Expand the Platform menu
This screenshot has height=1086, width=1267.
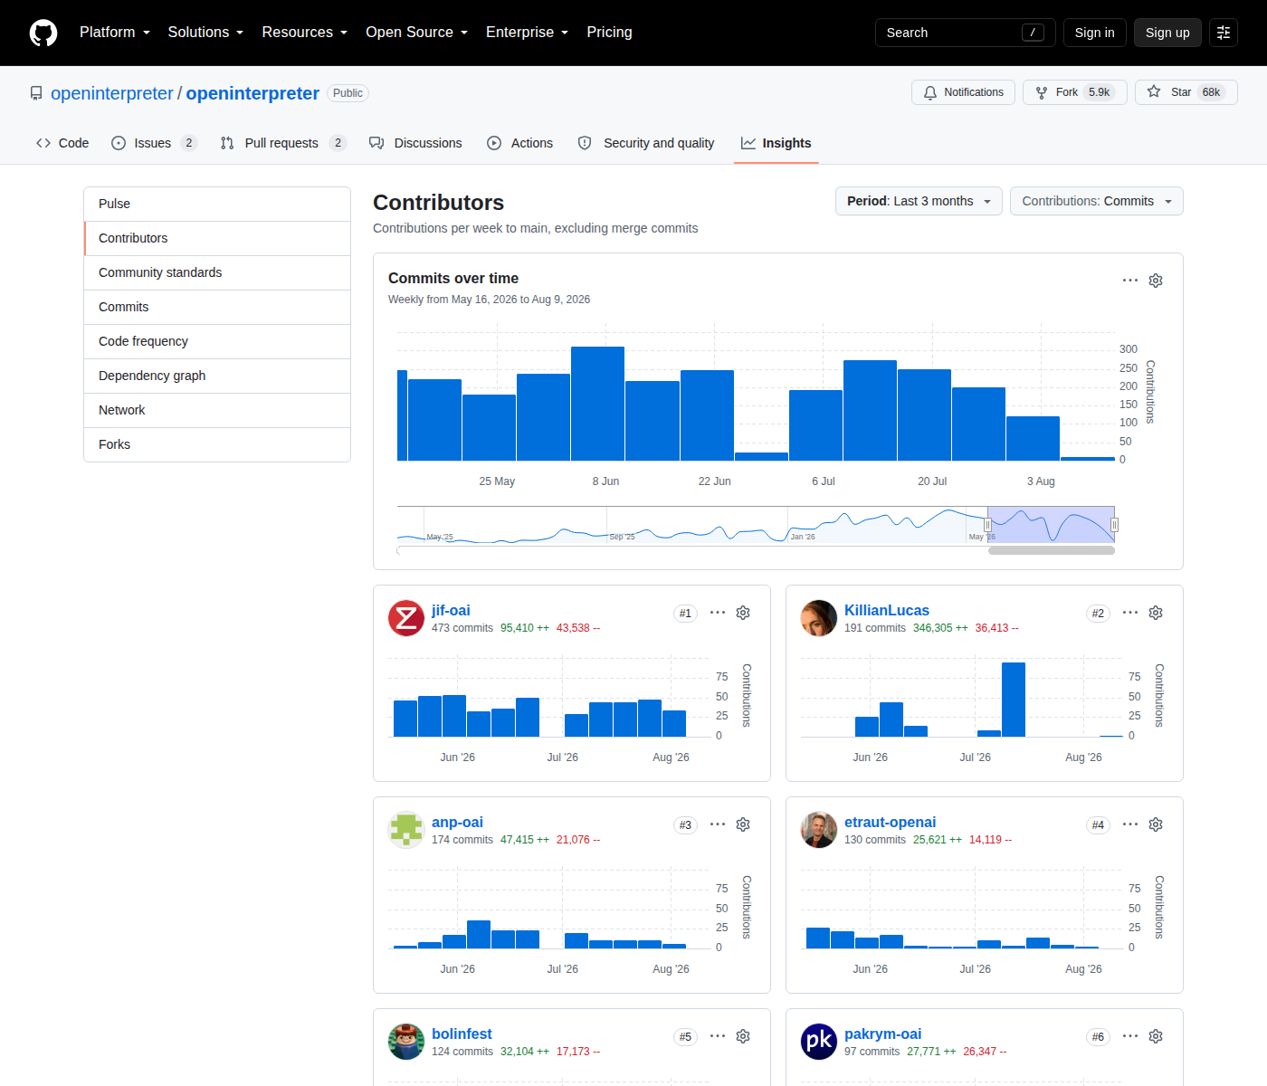coord(115,33)
